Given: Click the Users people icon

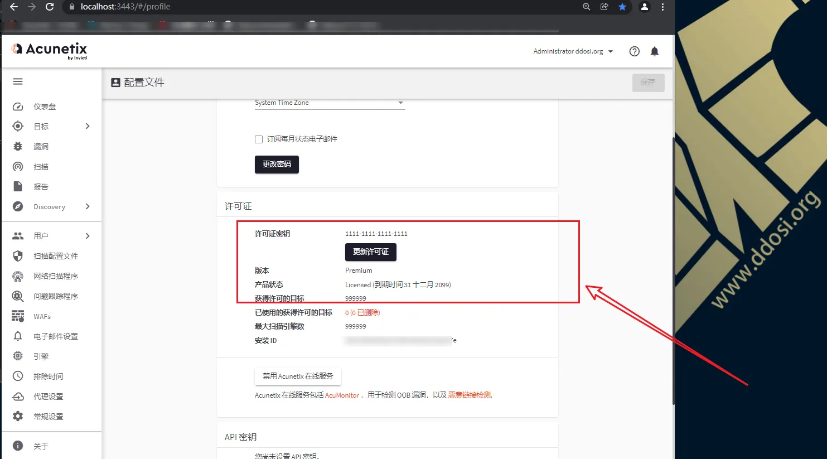Looking at the screenshot, I should pyautogui.click(x=18, y=236).
